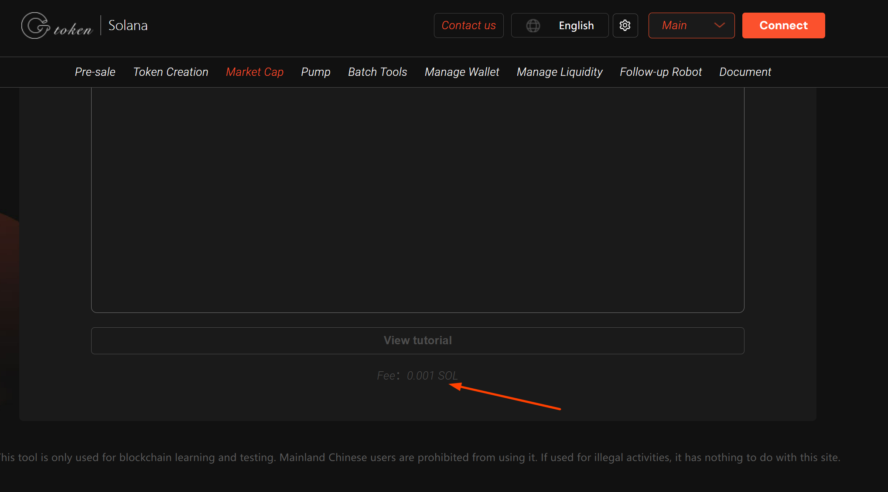Open the Pump menu item
Viewport: 888px width, 492px height.
click(315, 72)
